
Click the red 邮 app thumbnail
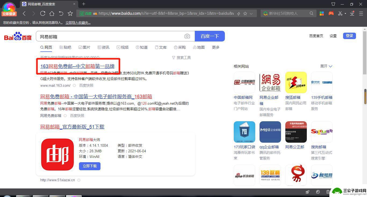pyautogui.click(x=57, y=154)
